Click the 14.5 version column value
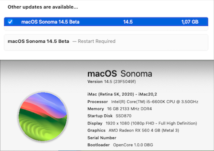The image size is (214, 151). tap(128, 22)
